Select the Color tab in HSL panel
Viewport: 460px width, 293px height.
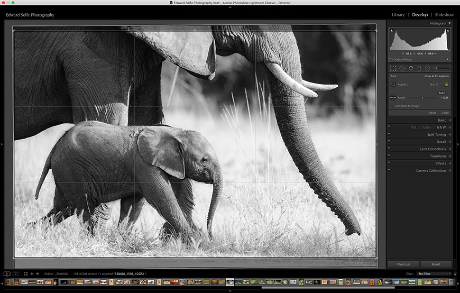tap(427, 127)
